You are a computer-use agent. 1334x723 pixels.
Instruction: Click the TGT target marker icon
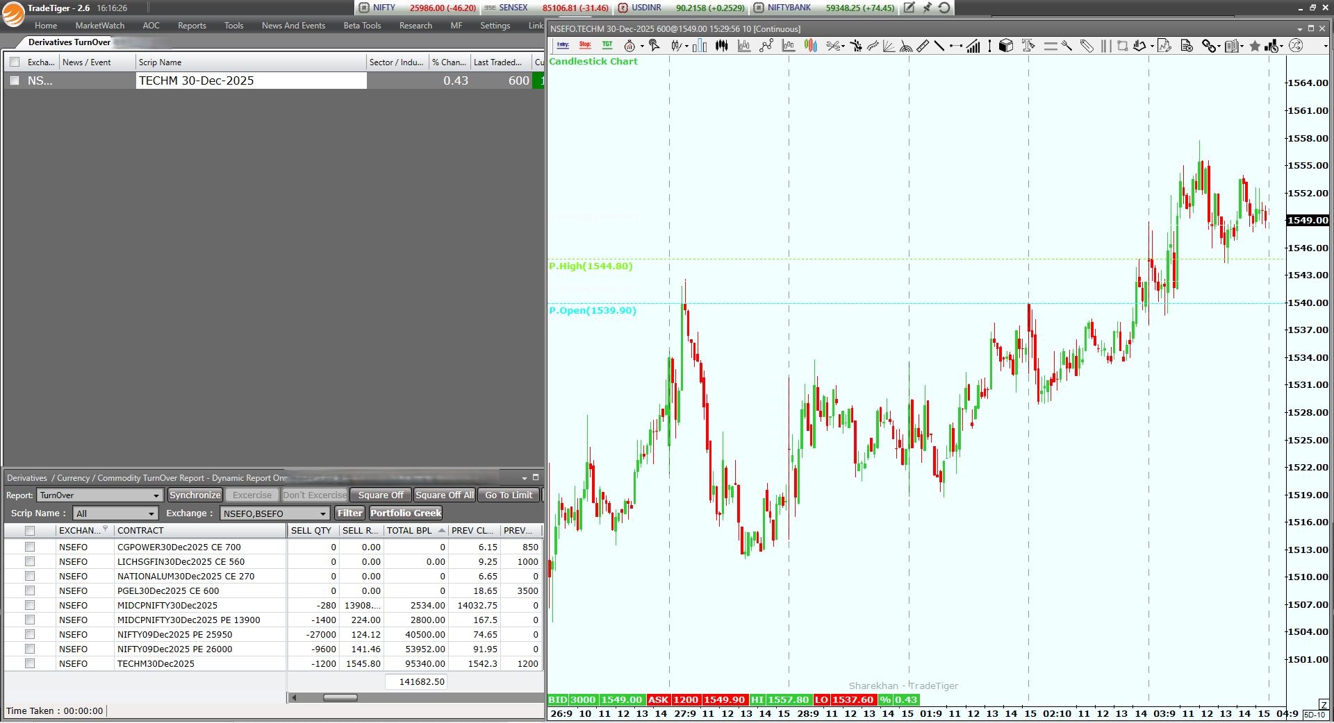tap(607, 46)
